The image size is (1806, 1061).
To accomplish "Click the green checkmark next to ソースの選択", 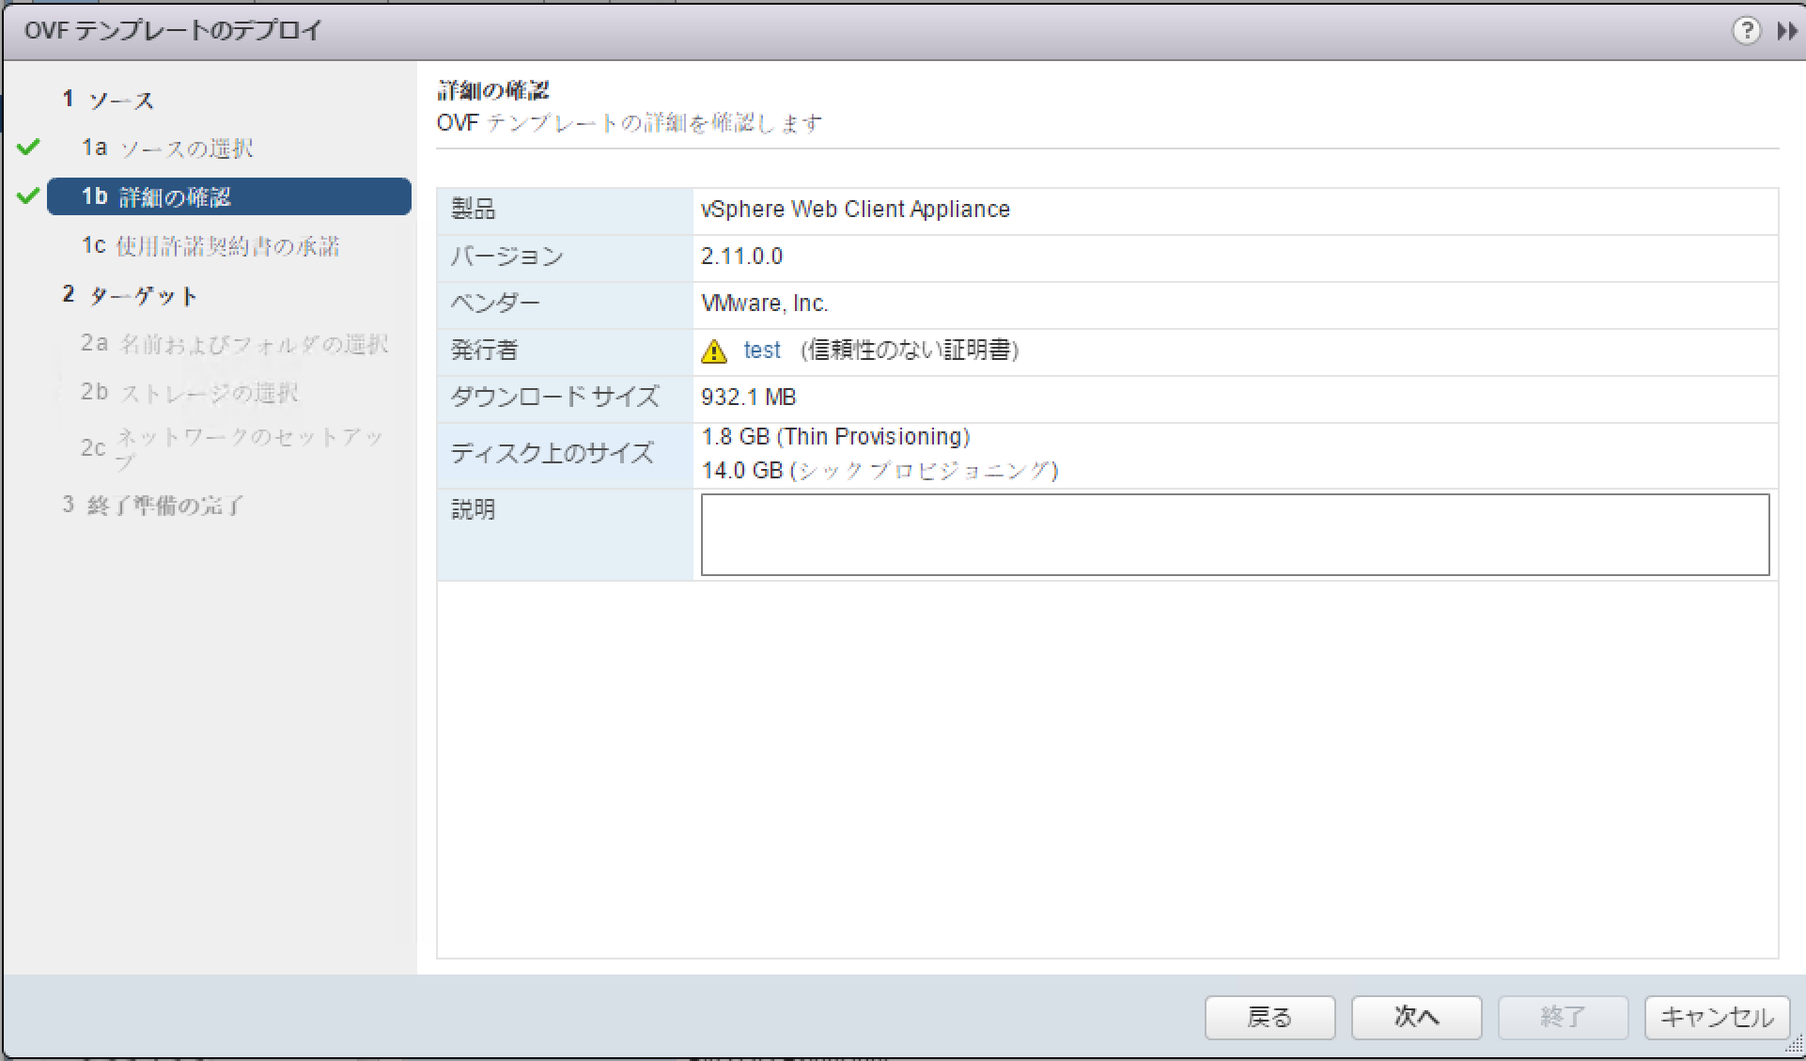I will 28,147.
